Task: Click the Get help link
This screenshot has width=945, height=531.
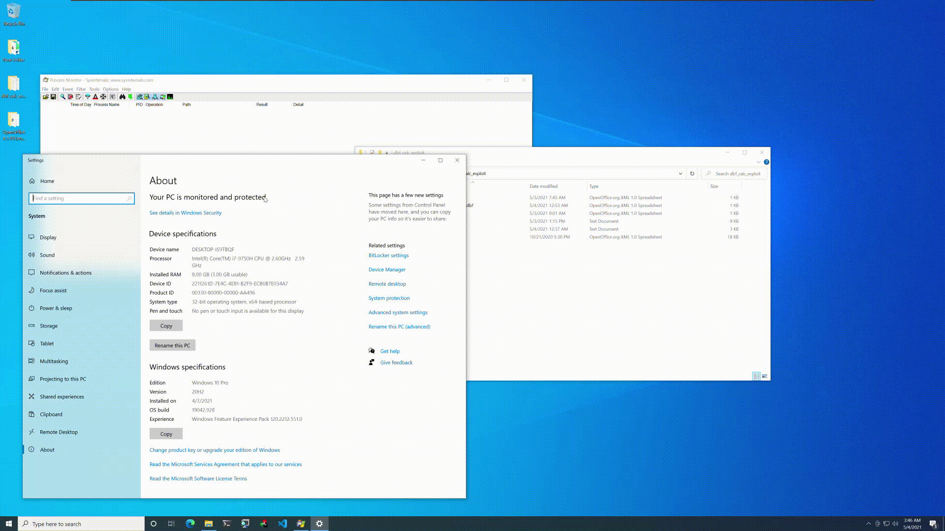Action: pyautogui.click(x=390, y=351)
